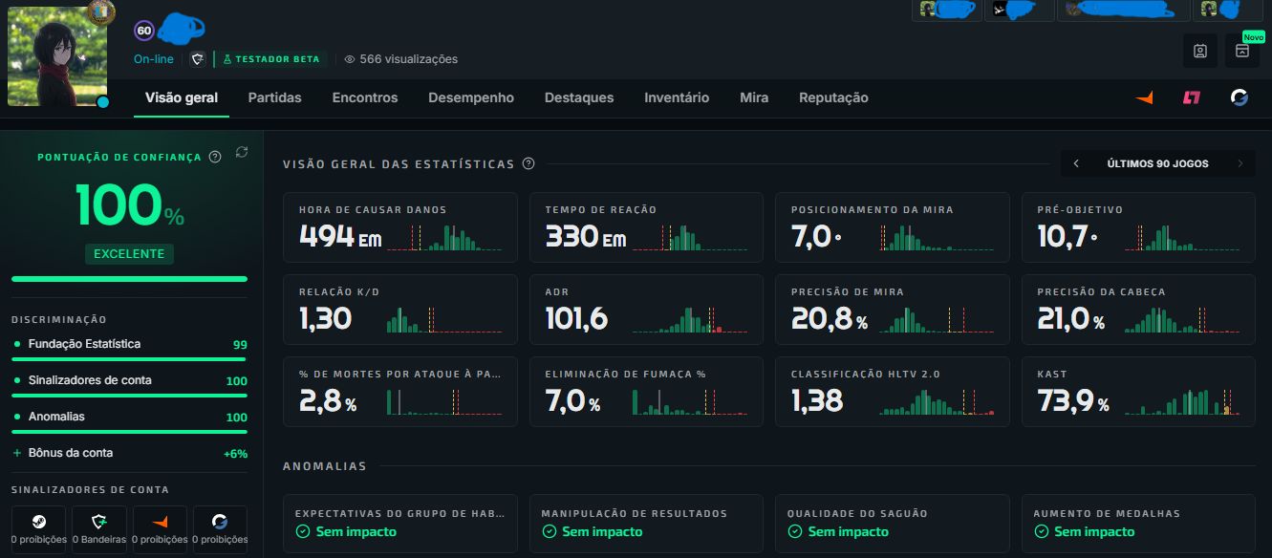
Task: Click the Excelente rating label
Action: pyautogui.click(x=129, y=254)
